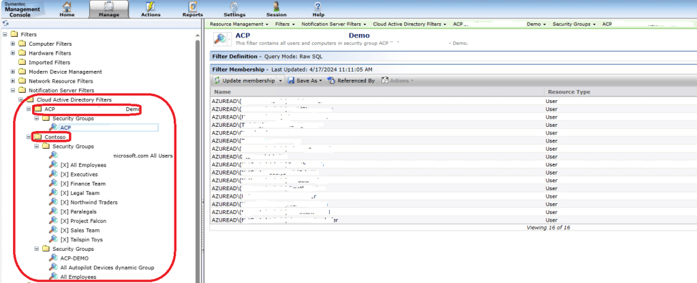Select the Finance Team filter
The width and height of the screenshot is (697, 283).
pyautogui.click(x=82, y=183)
